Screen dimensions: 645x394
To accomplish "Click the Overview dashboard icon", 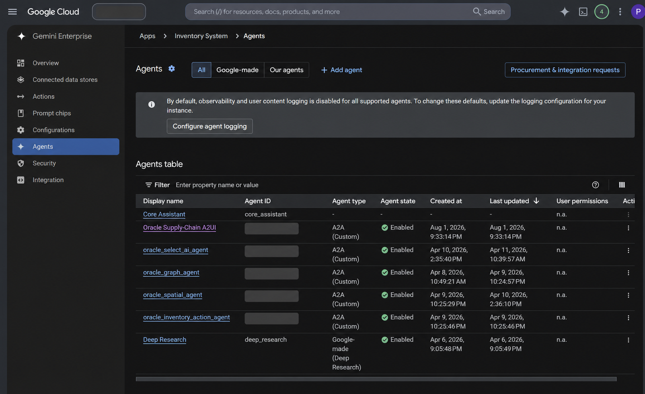I will pyautogui.click(x=21, y=63).
